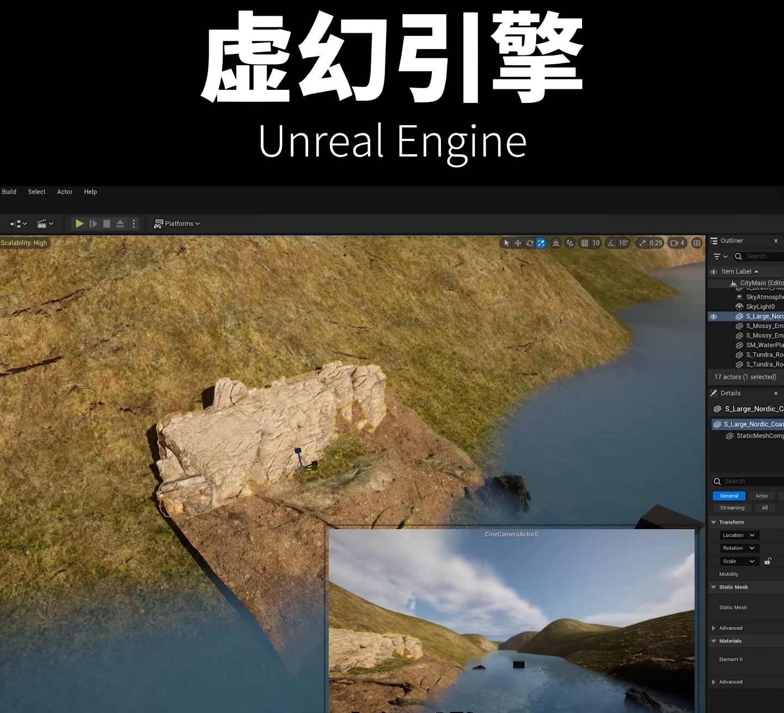Adjust camera speed 4 setting
This screenshot has width=784, height=713.
(x=677, y=243)
